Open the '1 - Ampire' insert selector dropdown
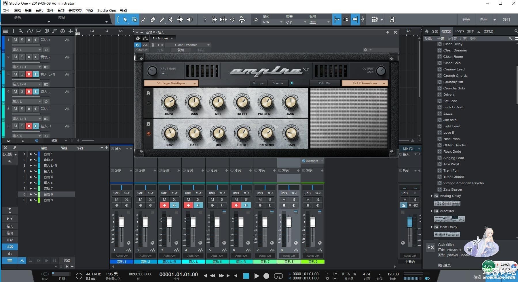The width and height of the screenshot is (518, 282). click(x=163, y=38)
